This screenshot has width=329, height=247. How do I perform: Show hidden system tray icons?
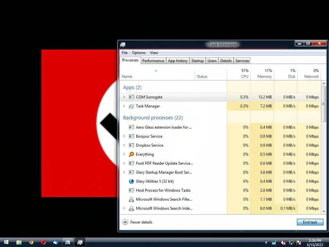click(266, 242)
